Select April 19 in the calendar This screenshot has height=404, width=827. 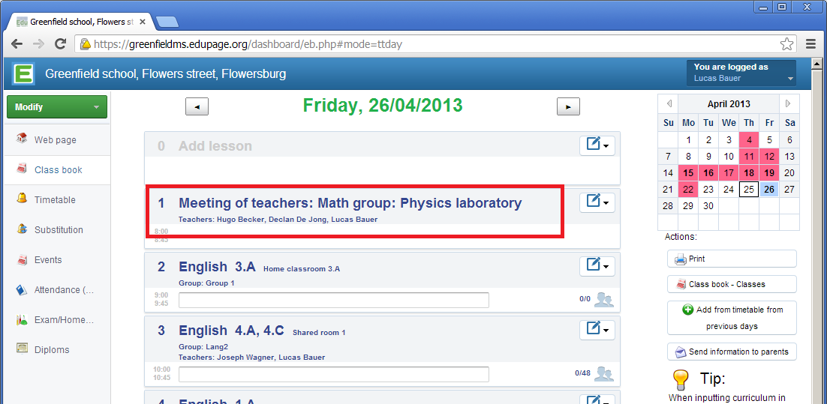coord(769,172)
